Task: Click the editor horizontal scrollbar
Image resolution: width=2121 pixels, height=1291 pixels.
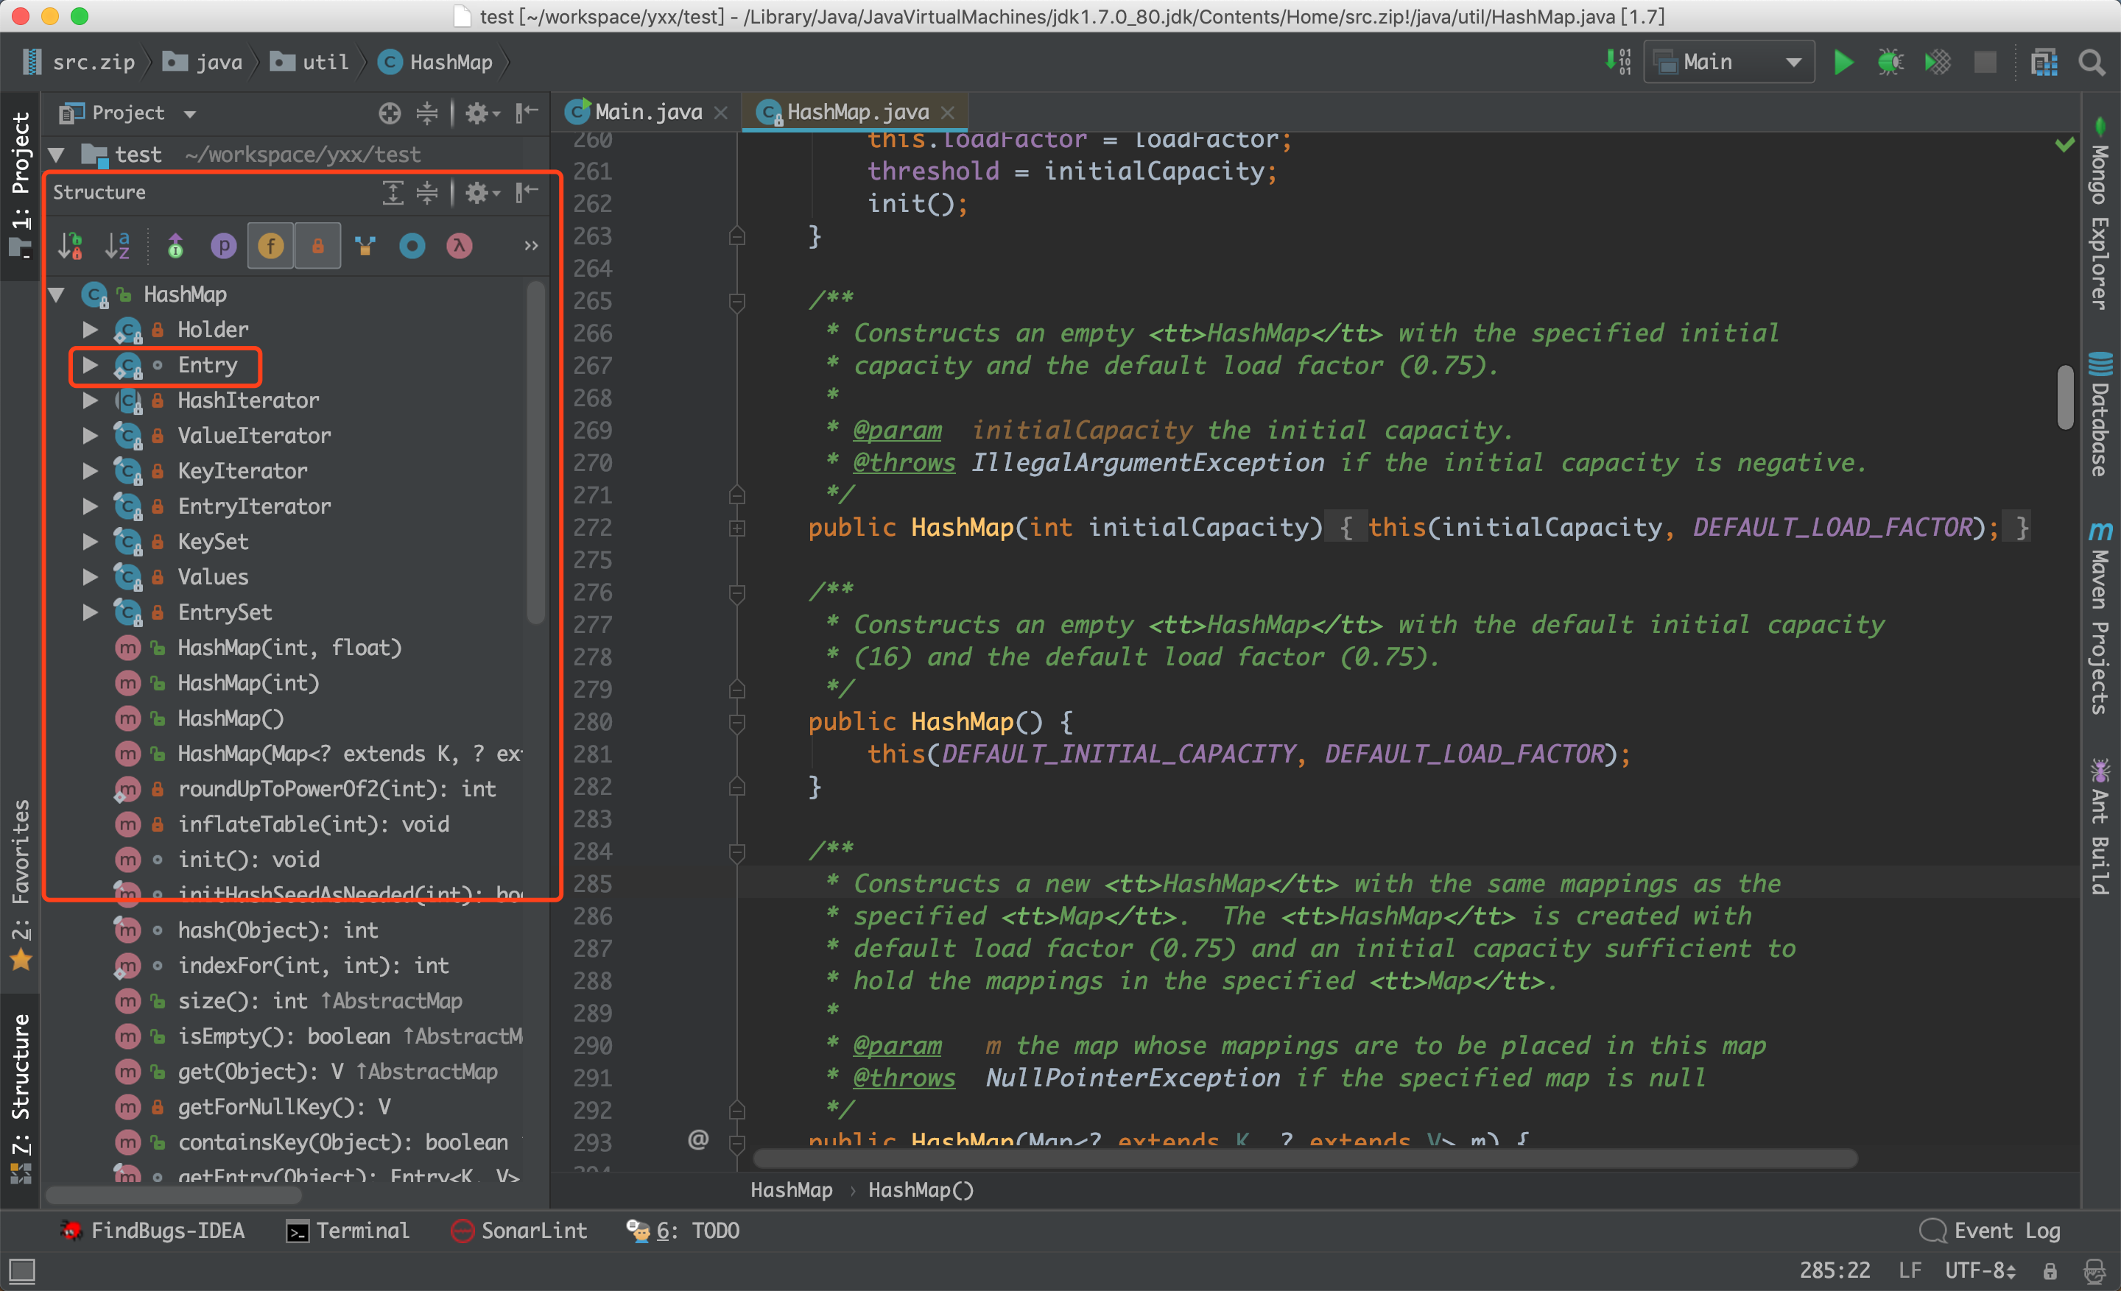Action: (1304, 1159)
